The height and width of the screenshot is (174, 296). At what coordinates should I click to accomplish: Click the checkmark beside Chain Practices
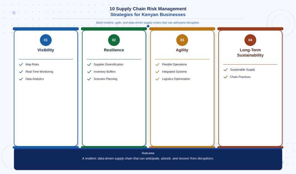click(x=225, y=77)
